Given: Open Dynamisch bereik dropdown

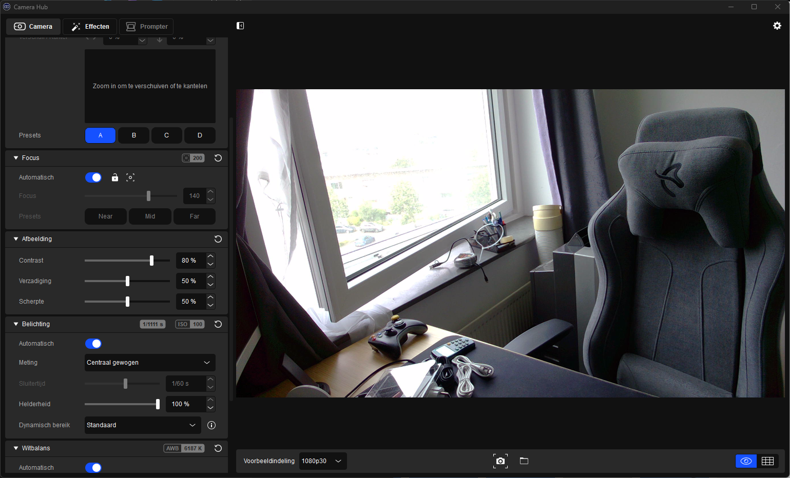Looking at the screenshot, I should (x=143, y=425).
